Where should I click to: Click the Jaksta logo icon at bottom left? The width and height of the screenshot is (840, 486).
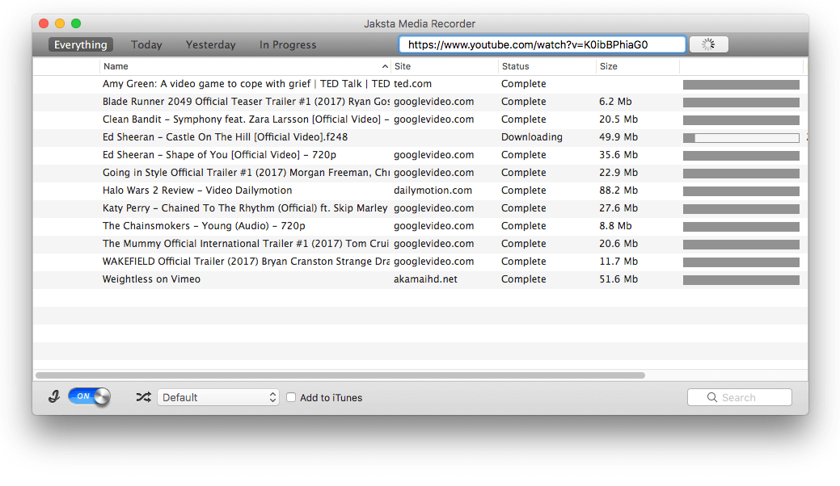point(53,396)
